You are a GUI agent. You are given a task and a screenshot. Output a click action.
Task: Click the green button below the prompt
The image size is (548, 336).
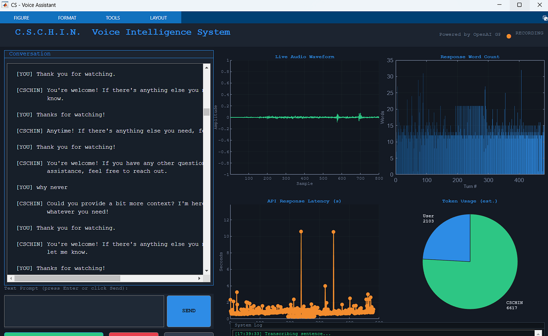[x=54, y=334]
